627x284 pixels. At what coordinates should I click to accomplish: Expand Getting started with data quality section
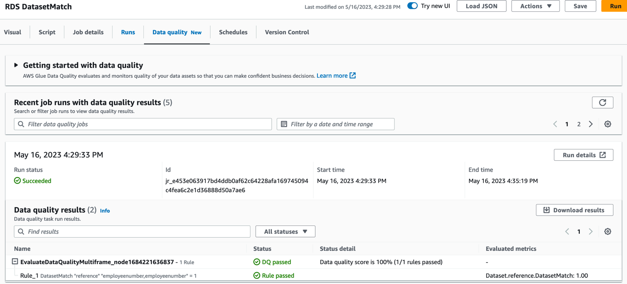(16, 65)
